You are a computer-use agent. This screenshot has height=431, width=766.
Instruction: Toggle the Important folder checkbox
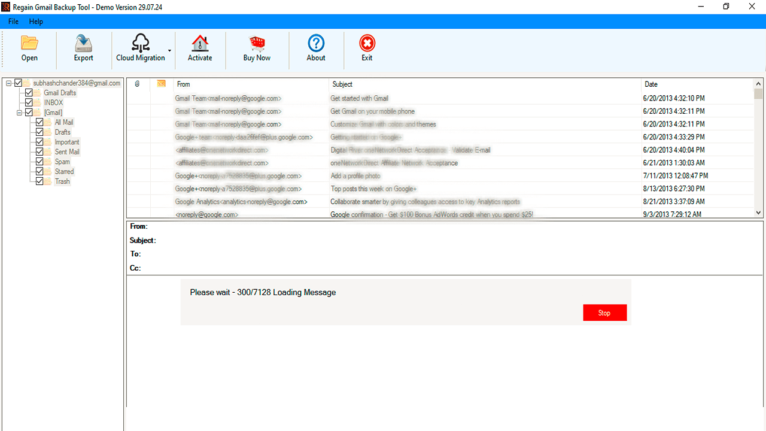click(x=39, y=142)
